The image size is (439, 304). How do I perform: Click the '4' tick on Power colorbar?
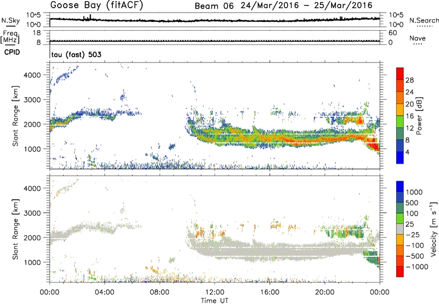coord(408,152)
